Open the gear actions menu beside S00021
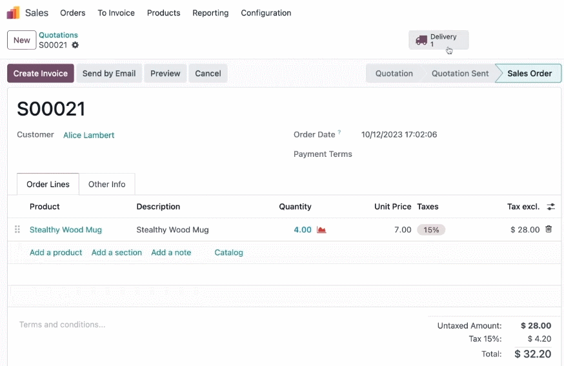 coord(75,45)
